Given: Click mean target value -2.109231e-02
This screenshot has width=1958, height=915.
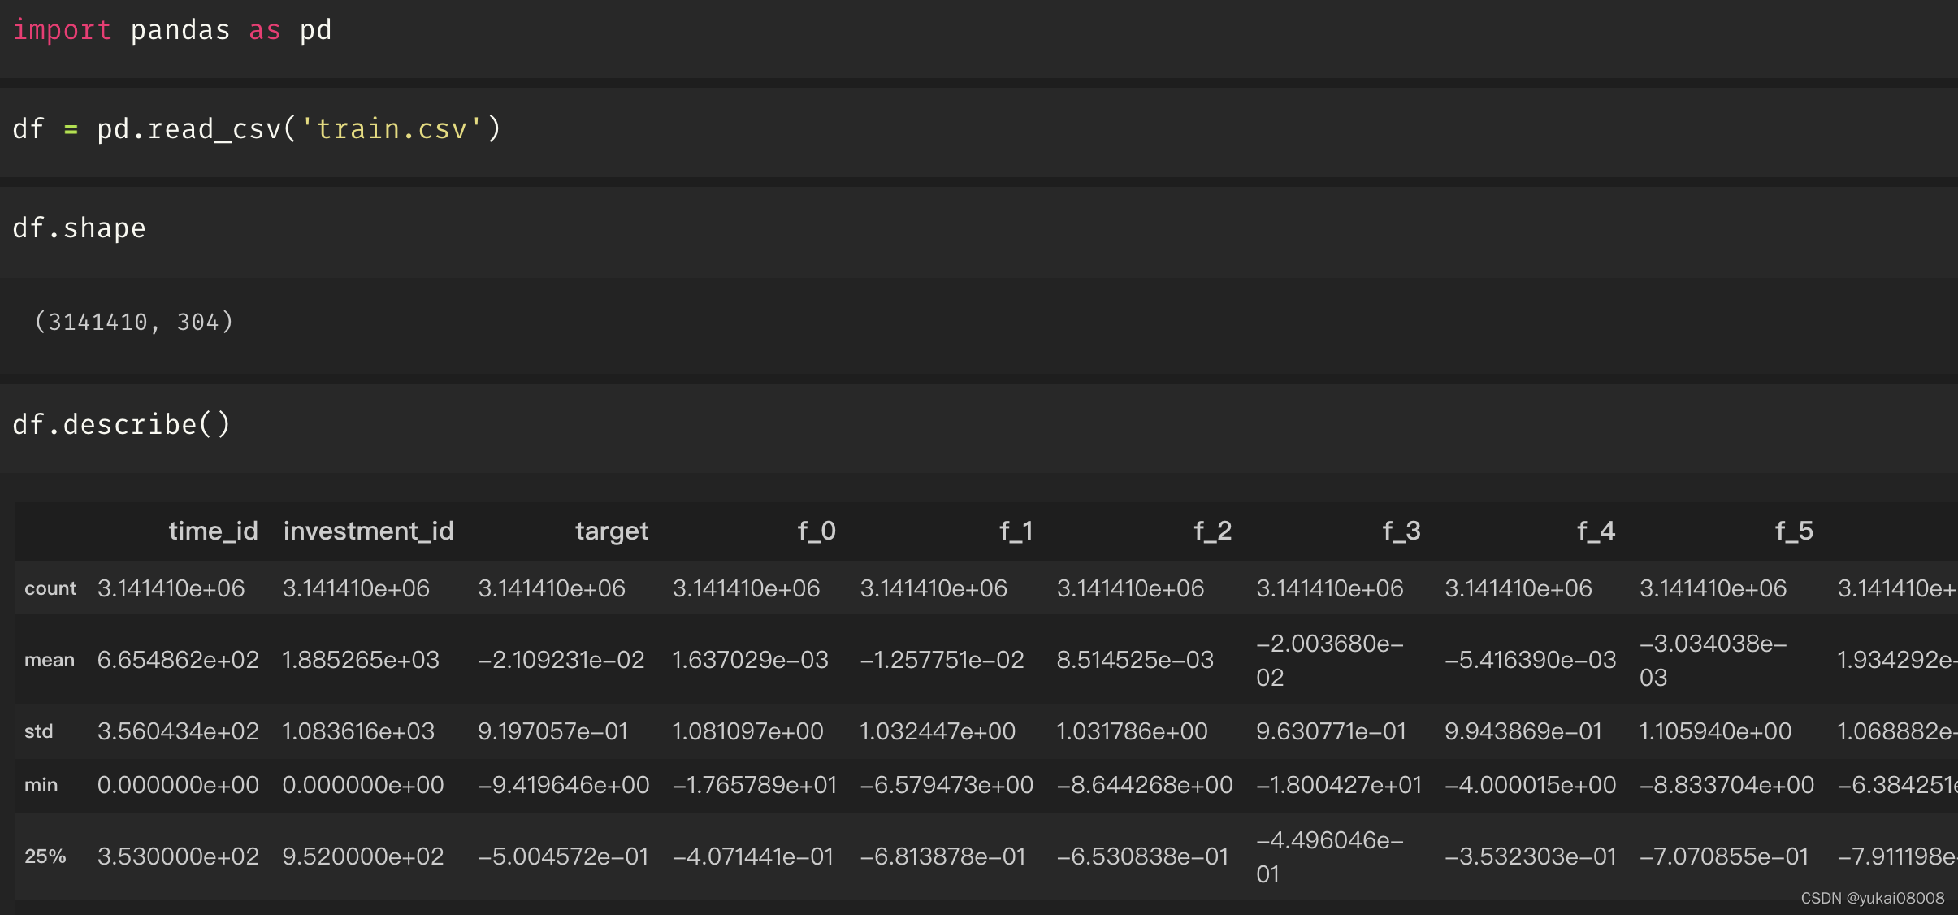Looking at the screenshot, I should click(561, 660).
